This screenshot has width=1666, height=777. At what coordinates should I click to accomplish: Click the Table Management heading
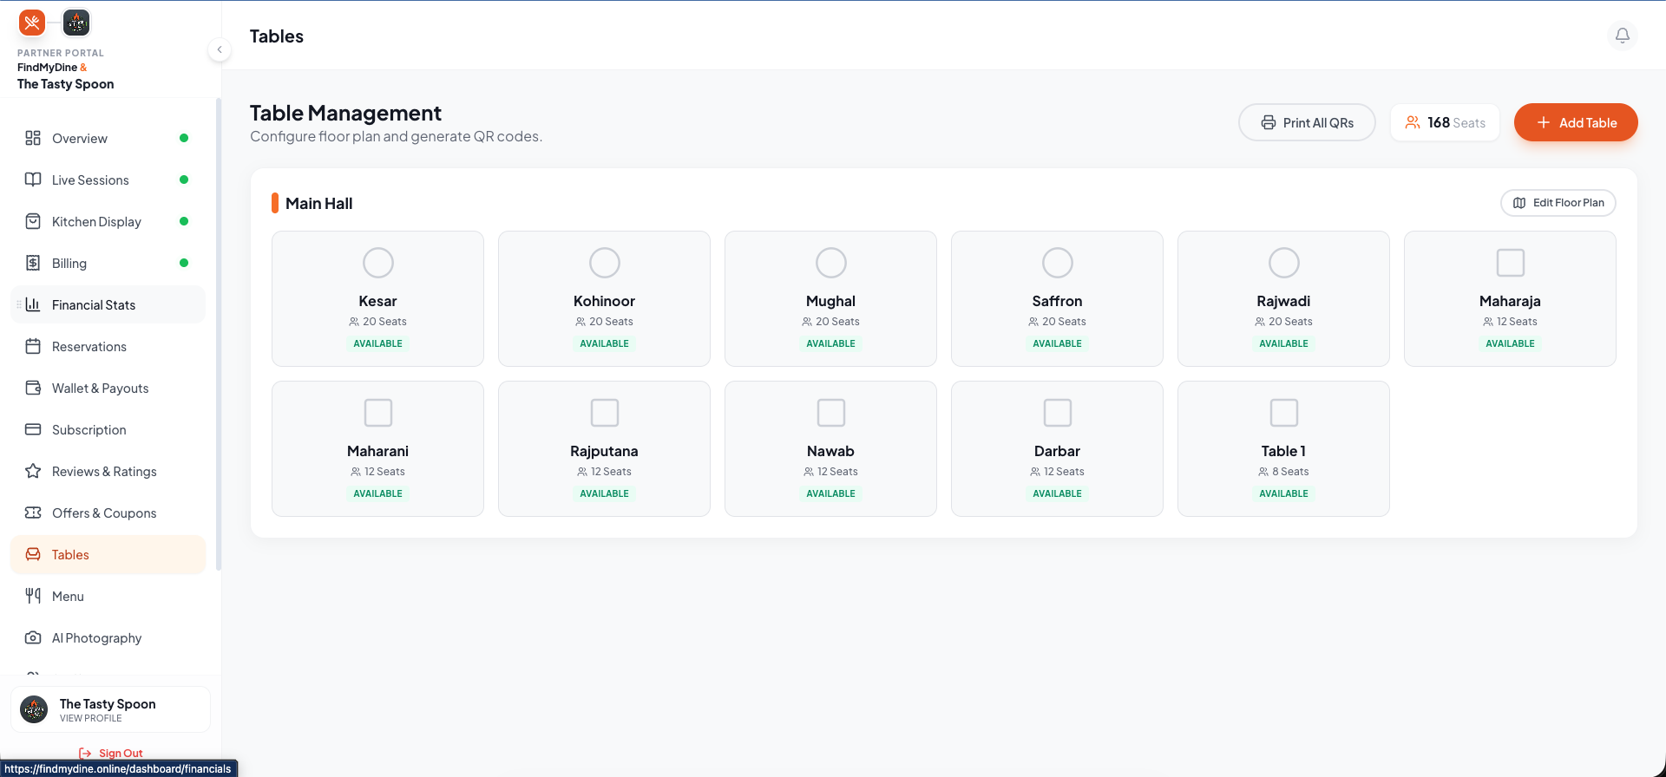click(x=345, y=113)
